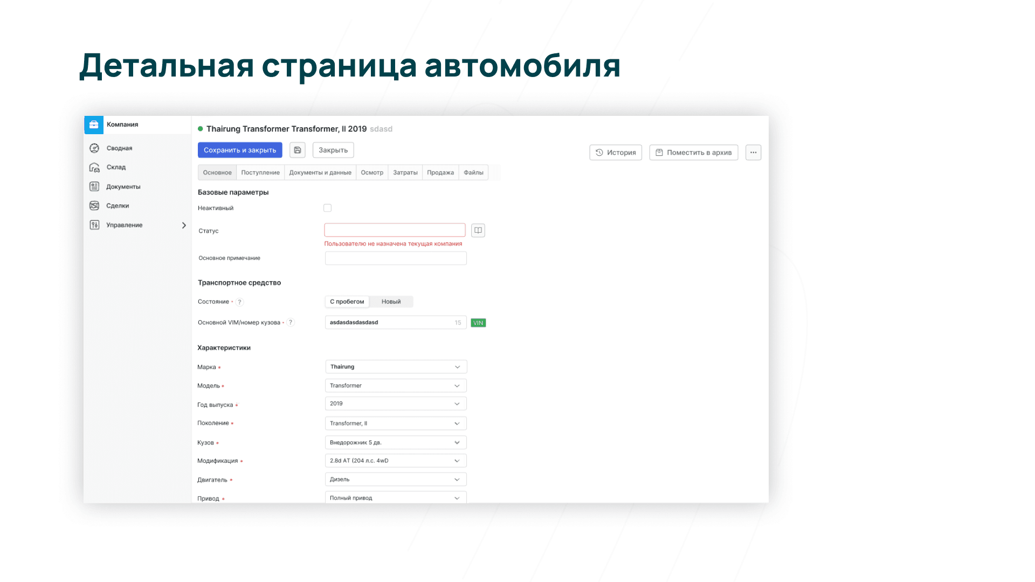The height and width of the screenshot is (582, 1035).
Task: Click the Основное примечание input field
Action: point(396,258)
